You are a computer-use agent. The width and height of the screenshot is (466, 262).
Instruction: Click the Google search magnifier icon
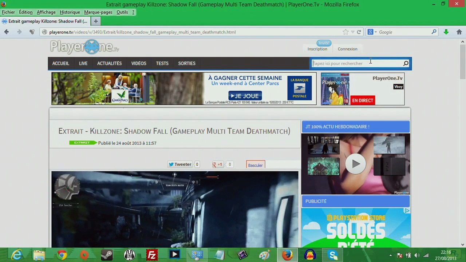click(434, 32)
